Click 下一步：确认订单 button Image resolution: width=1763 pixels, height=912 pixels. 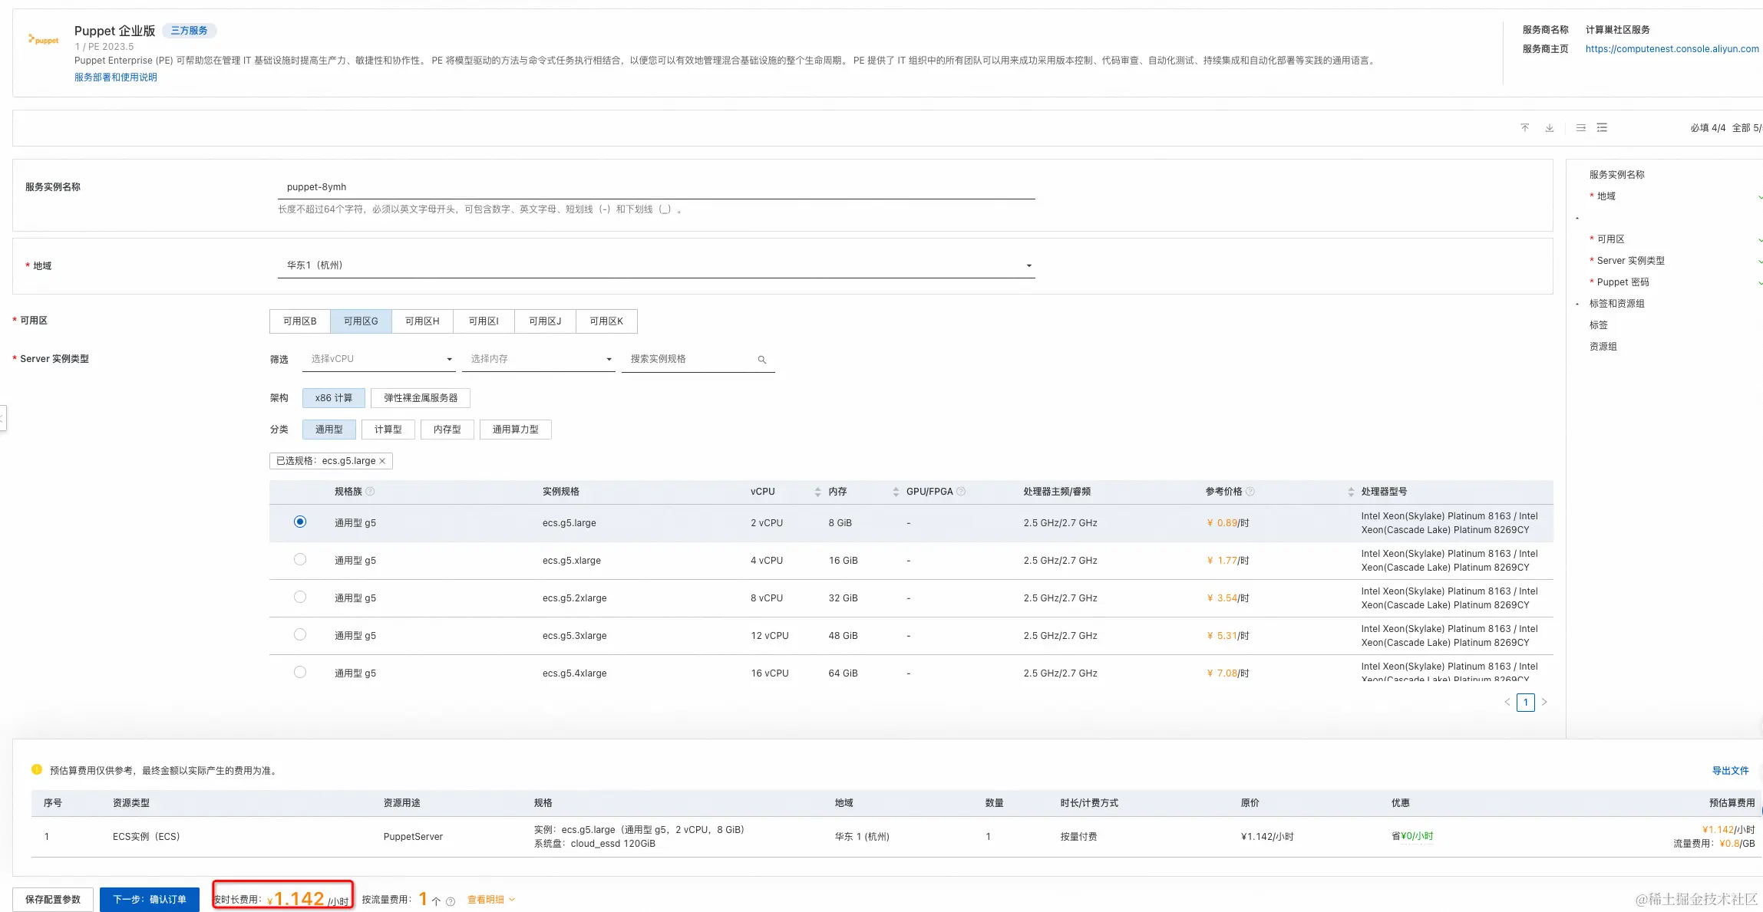pos(150,900)
